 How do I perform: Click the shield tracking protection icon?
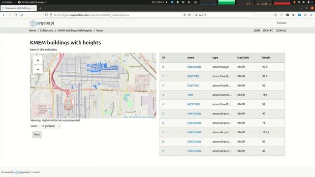click(46, 15)
